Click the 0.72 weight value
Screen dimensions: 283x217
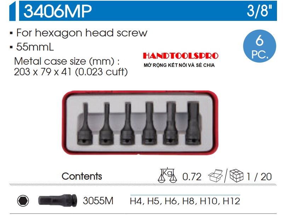coord(192,177)
